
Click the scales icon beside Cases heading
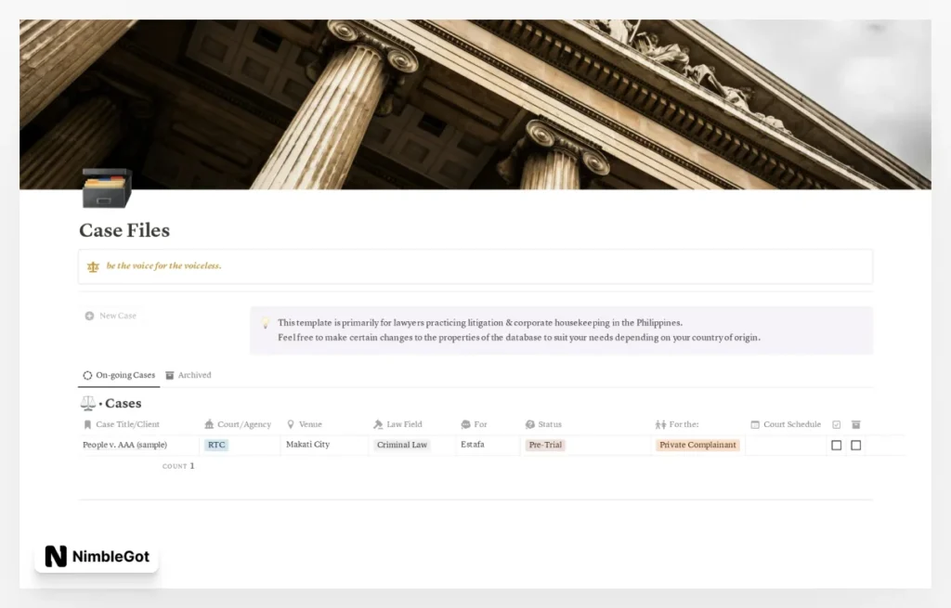(x=88, y=404)
